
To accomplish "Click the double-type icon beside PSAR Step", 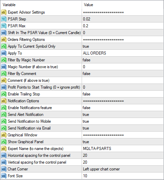I will pos(4,19).
